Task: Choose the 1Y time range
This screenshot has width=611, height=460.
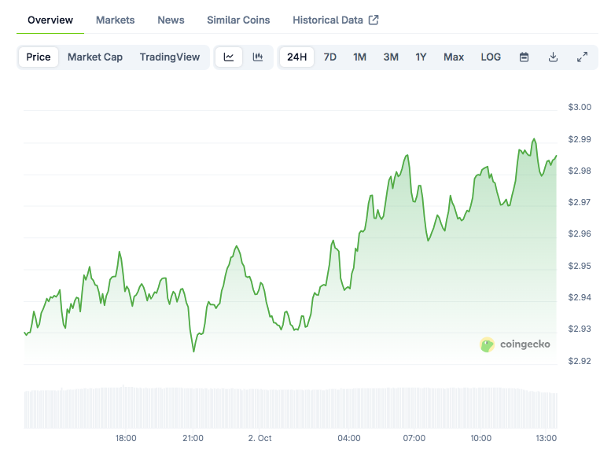Action: point(421,57)
